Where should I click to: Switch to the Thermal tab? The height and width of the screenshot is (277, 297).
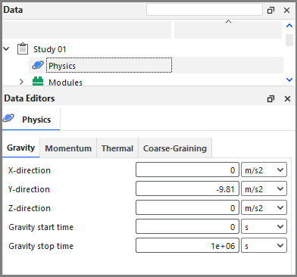coord(117,148)
